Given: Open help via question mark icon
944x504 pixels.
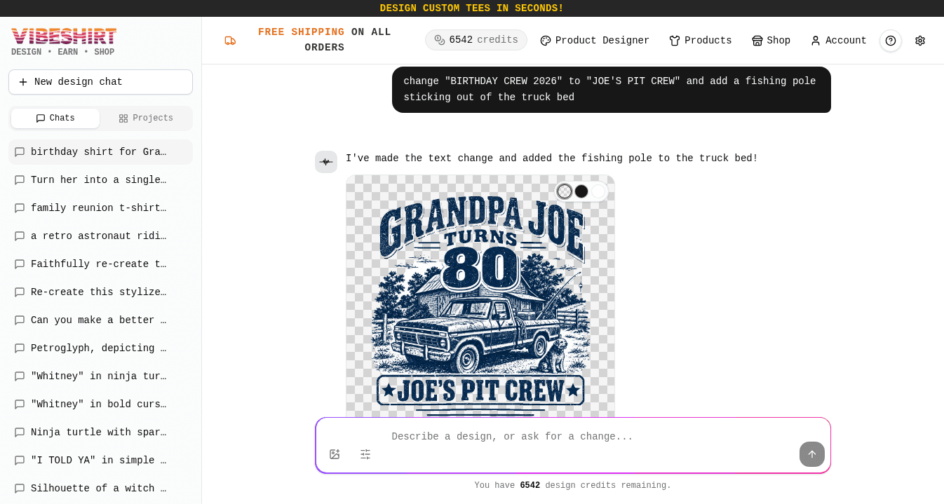Looking at the screenshot, I should click(891, 41).
